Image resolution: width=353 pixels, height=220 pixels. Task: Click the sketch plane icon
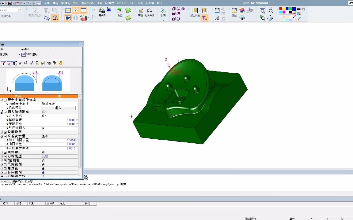point(141,10)
